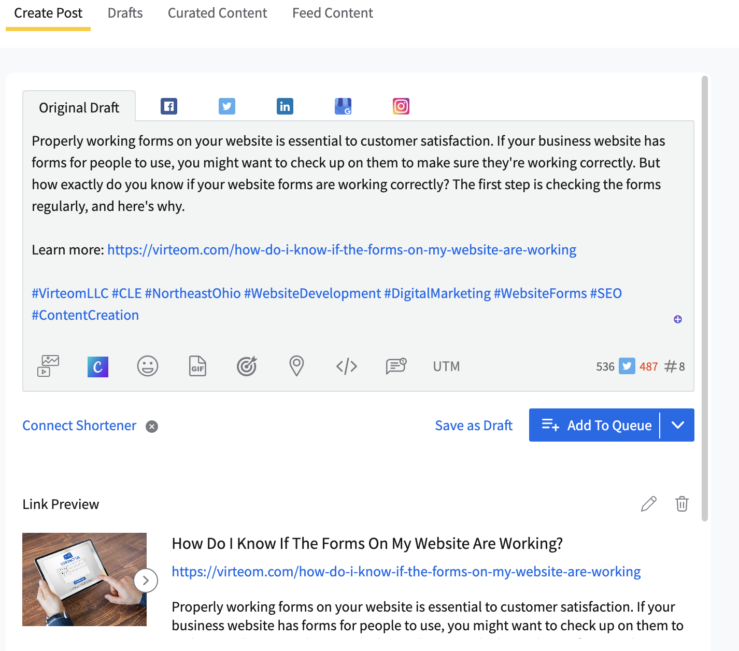Expand the Add To Queue dropdown arrow
739x651 pixels.
point(678,425)
